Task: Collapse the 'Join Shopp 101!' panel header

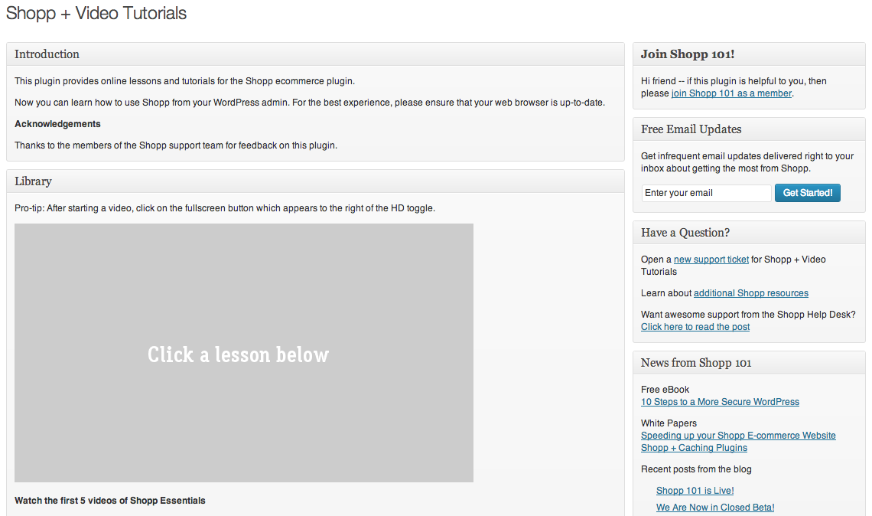Action: (749, 54)
